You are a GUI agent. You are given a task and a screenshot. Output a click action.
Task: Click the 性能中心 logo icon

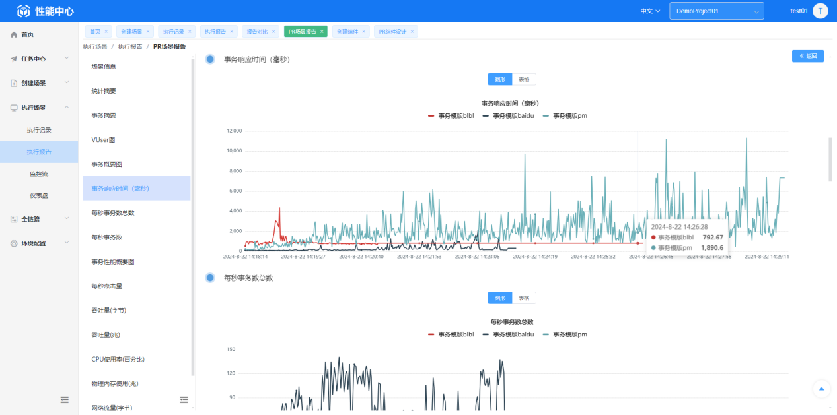(x=24, y=11)
